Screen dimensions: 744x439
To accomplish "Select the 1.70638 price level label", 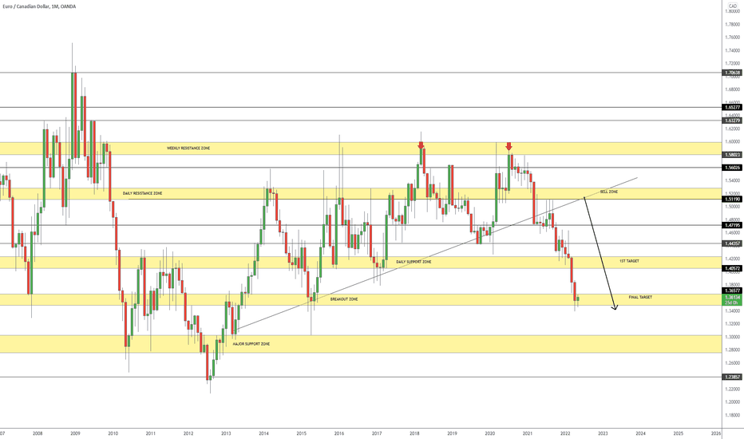I will tap(732, 73).
